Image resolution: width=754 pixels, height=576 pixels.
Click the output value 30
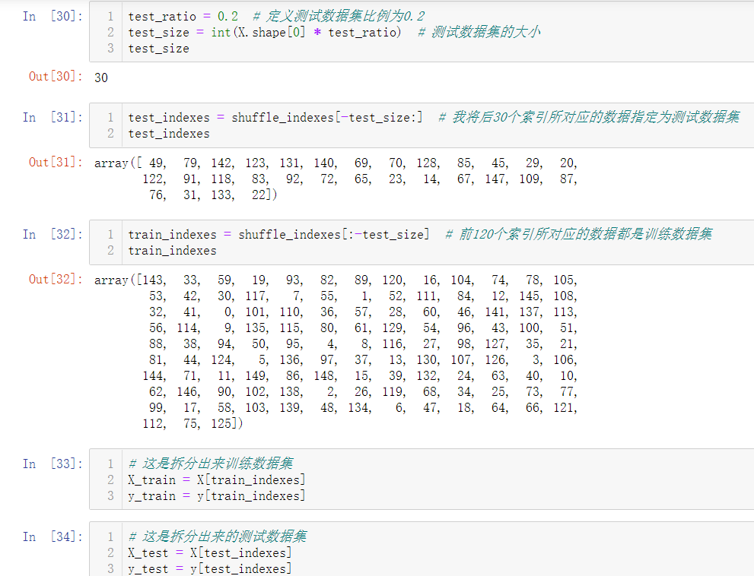[101, 78]
